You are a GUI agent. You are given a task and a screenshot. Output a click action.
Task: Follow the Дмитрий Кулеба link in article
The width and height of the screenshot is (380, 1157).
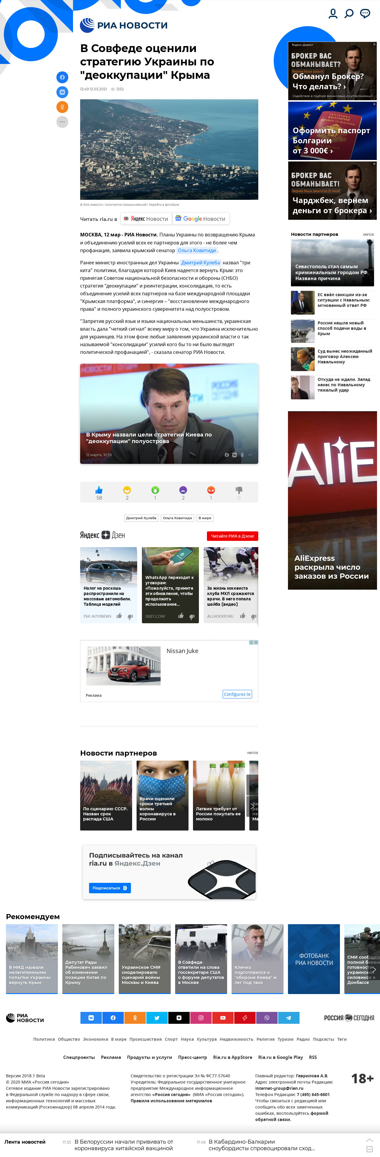click(x=201, y=262)
